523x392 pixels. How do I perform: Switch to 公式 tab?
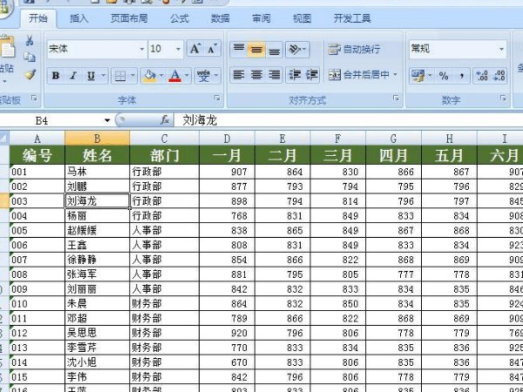(x=180, y=18)
